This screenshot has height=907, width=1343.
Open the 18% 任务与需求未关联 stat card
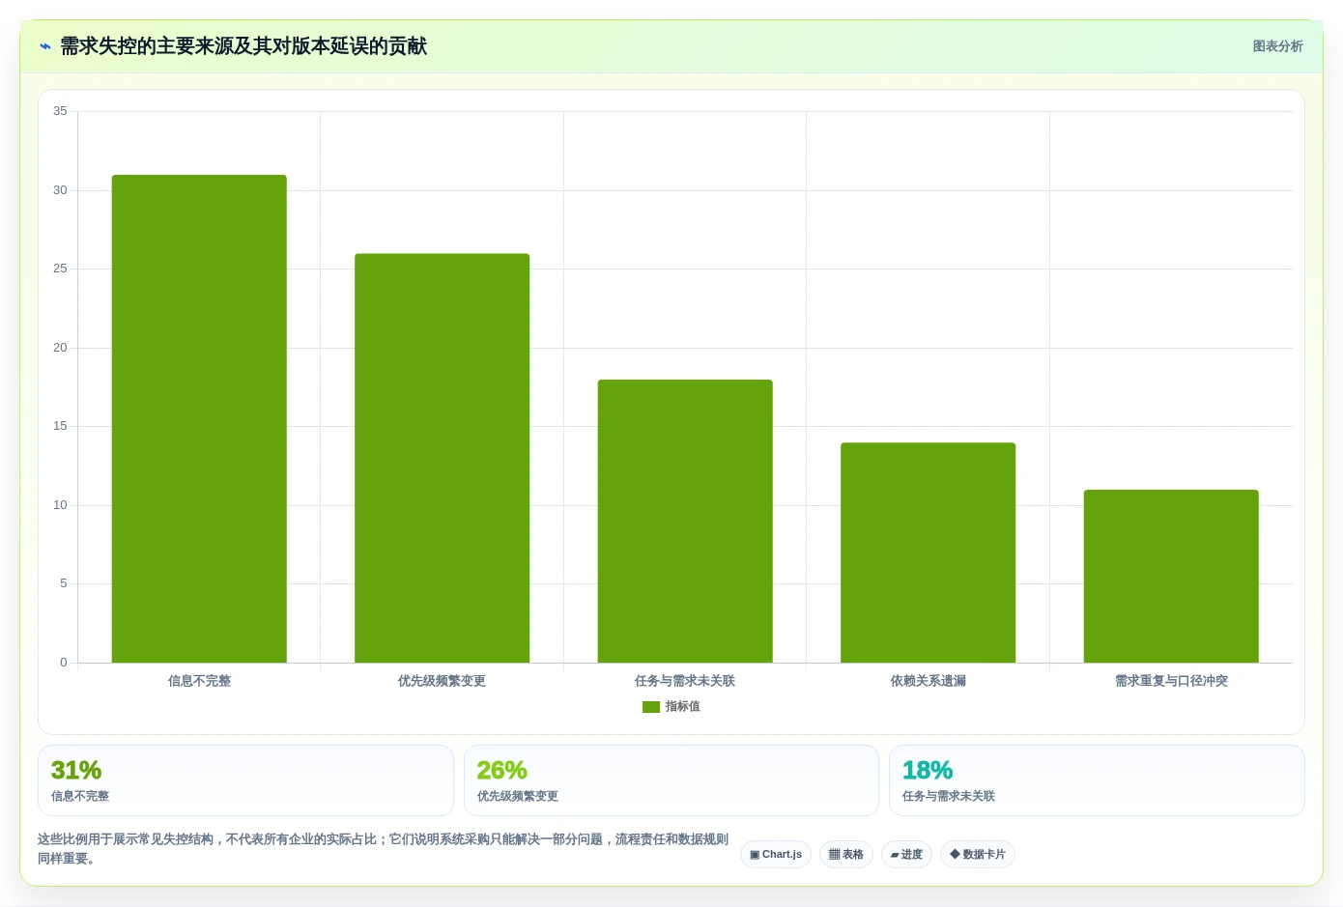(1097, 780)
